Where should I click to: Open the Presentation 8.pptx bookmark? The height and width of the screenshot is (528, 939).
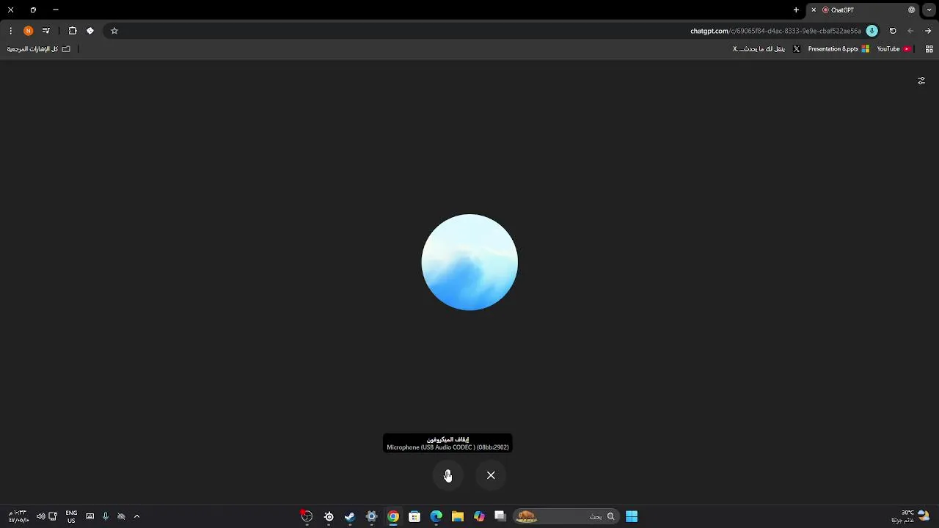838,49
